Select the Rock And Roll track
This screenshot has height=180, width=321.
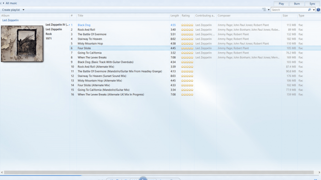coord(86,30)
